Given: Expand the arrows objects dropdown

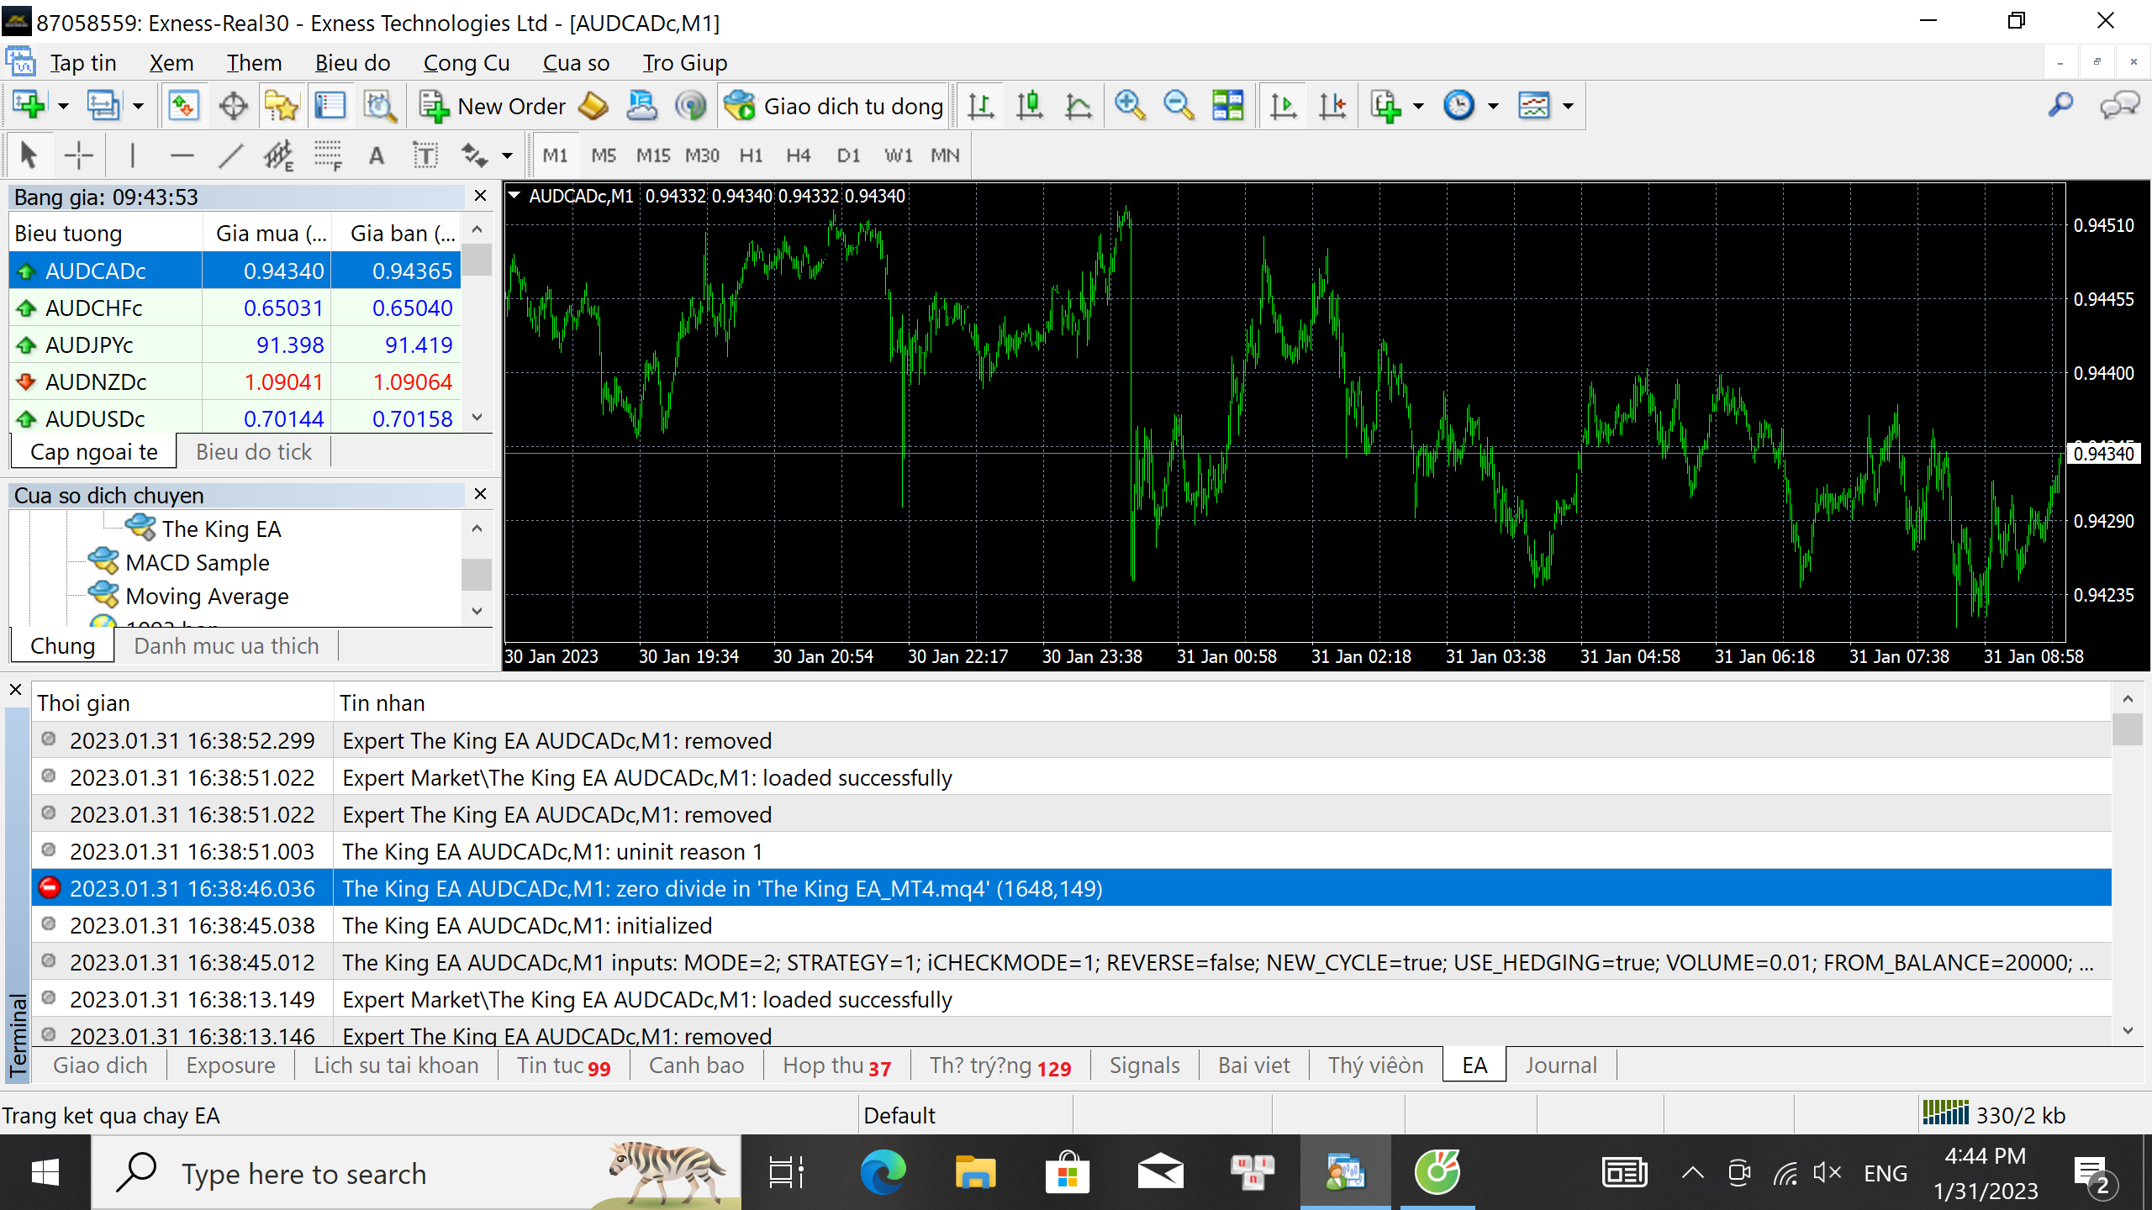Looking at the screenshot, I should pyautogui.click(x=507, y=155).
